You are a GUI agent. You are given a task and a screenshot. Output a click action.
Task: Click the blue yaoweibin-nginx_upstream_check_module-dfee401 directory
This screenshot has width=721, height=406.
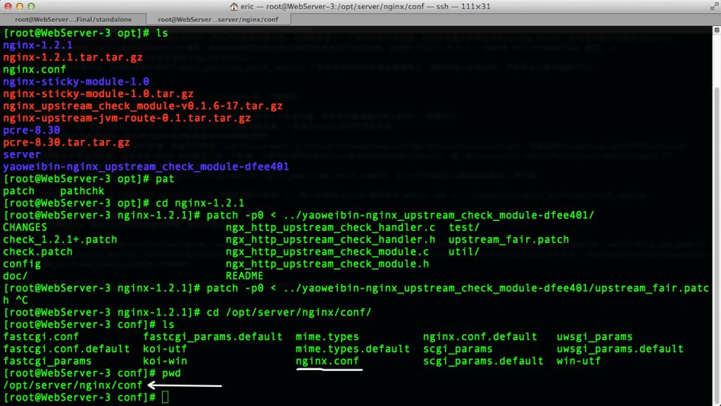point(146,167)
